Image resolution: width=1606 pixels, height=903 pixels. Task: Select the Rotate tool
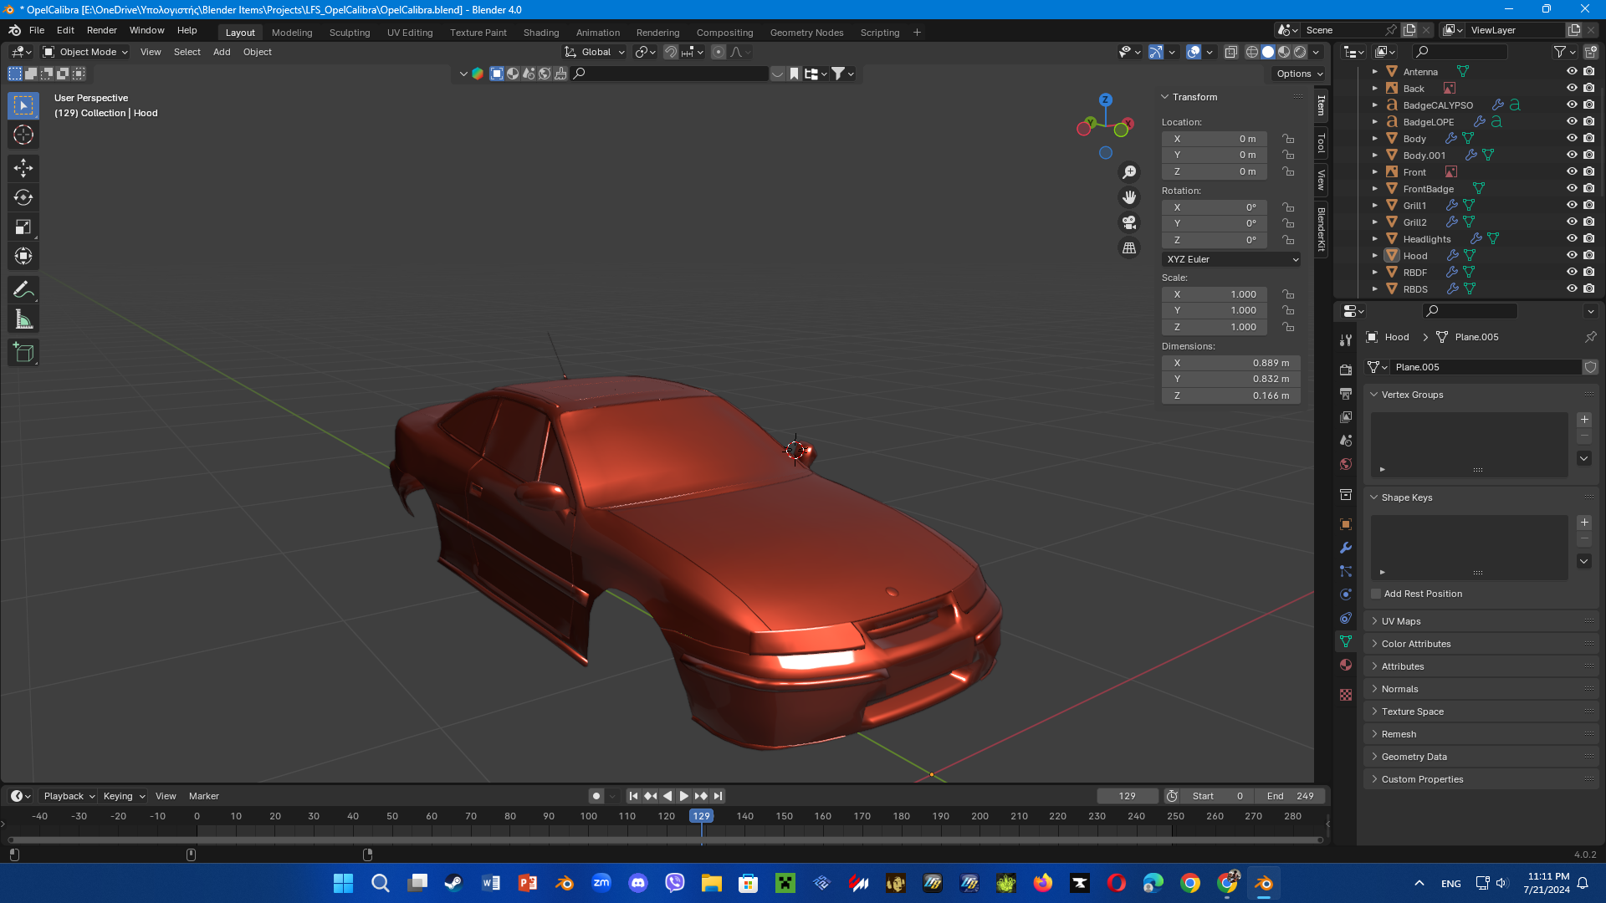tap(23, 197)
